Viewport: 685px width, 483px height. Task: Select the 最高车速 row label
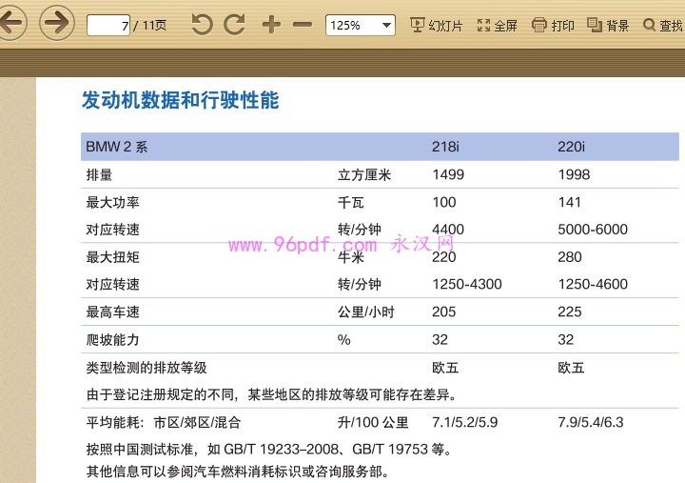point(112,312)
